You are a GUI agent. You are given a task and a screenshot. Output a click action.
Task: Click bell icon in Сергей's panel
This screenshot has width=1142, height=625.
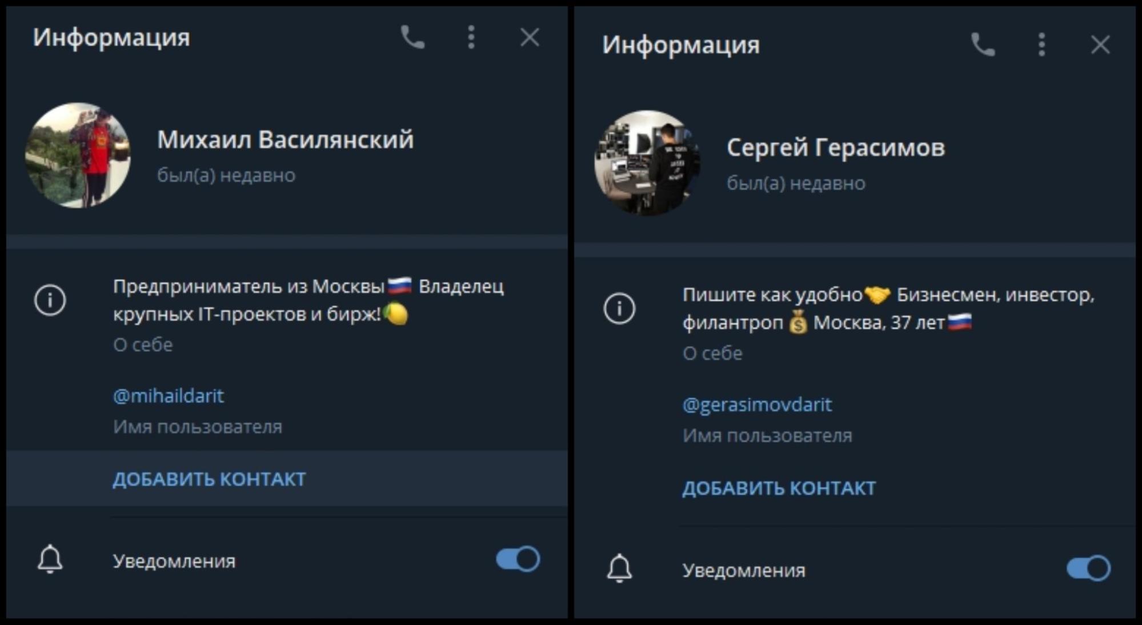[x=619, y=568]
